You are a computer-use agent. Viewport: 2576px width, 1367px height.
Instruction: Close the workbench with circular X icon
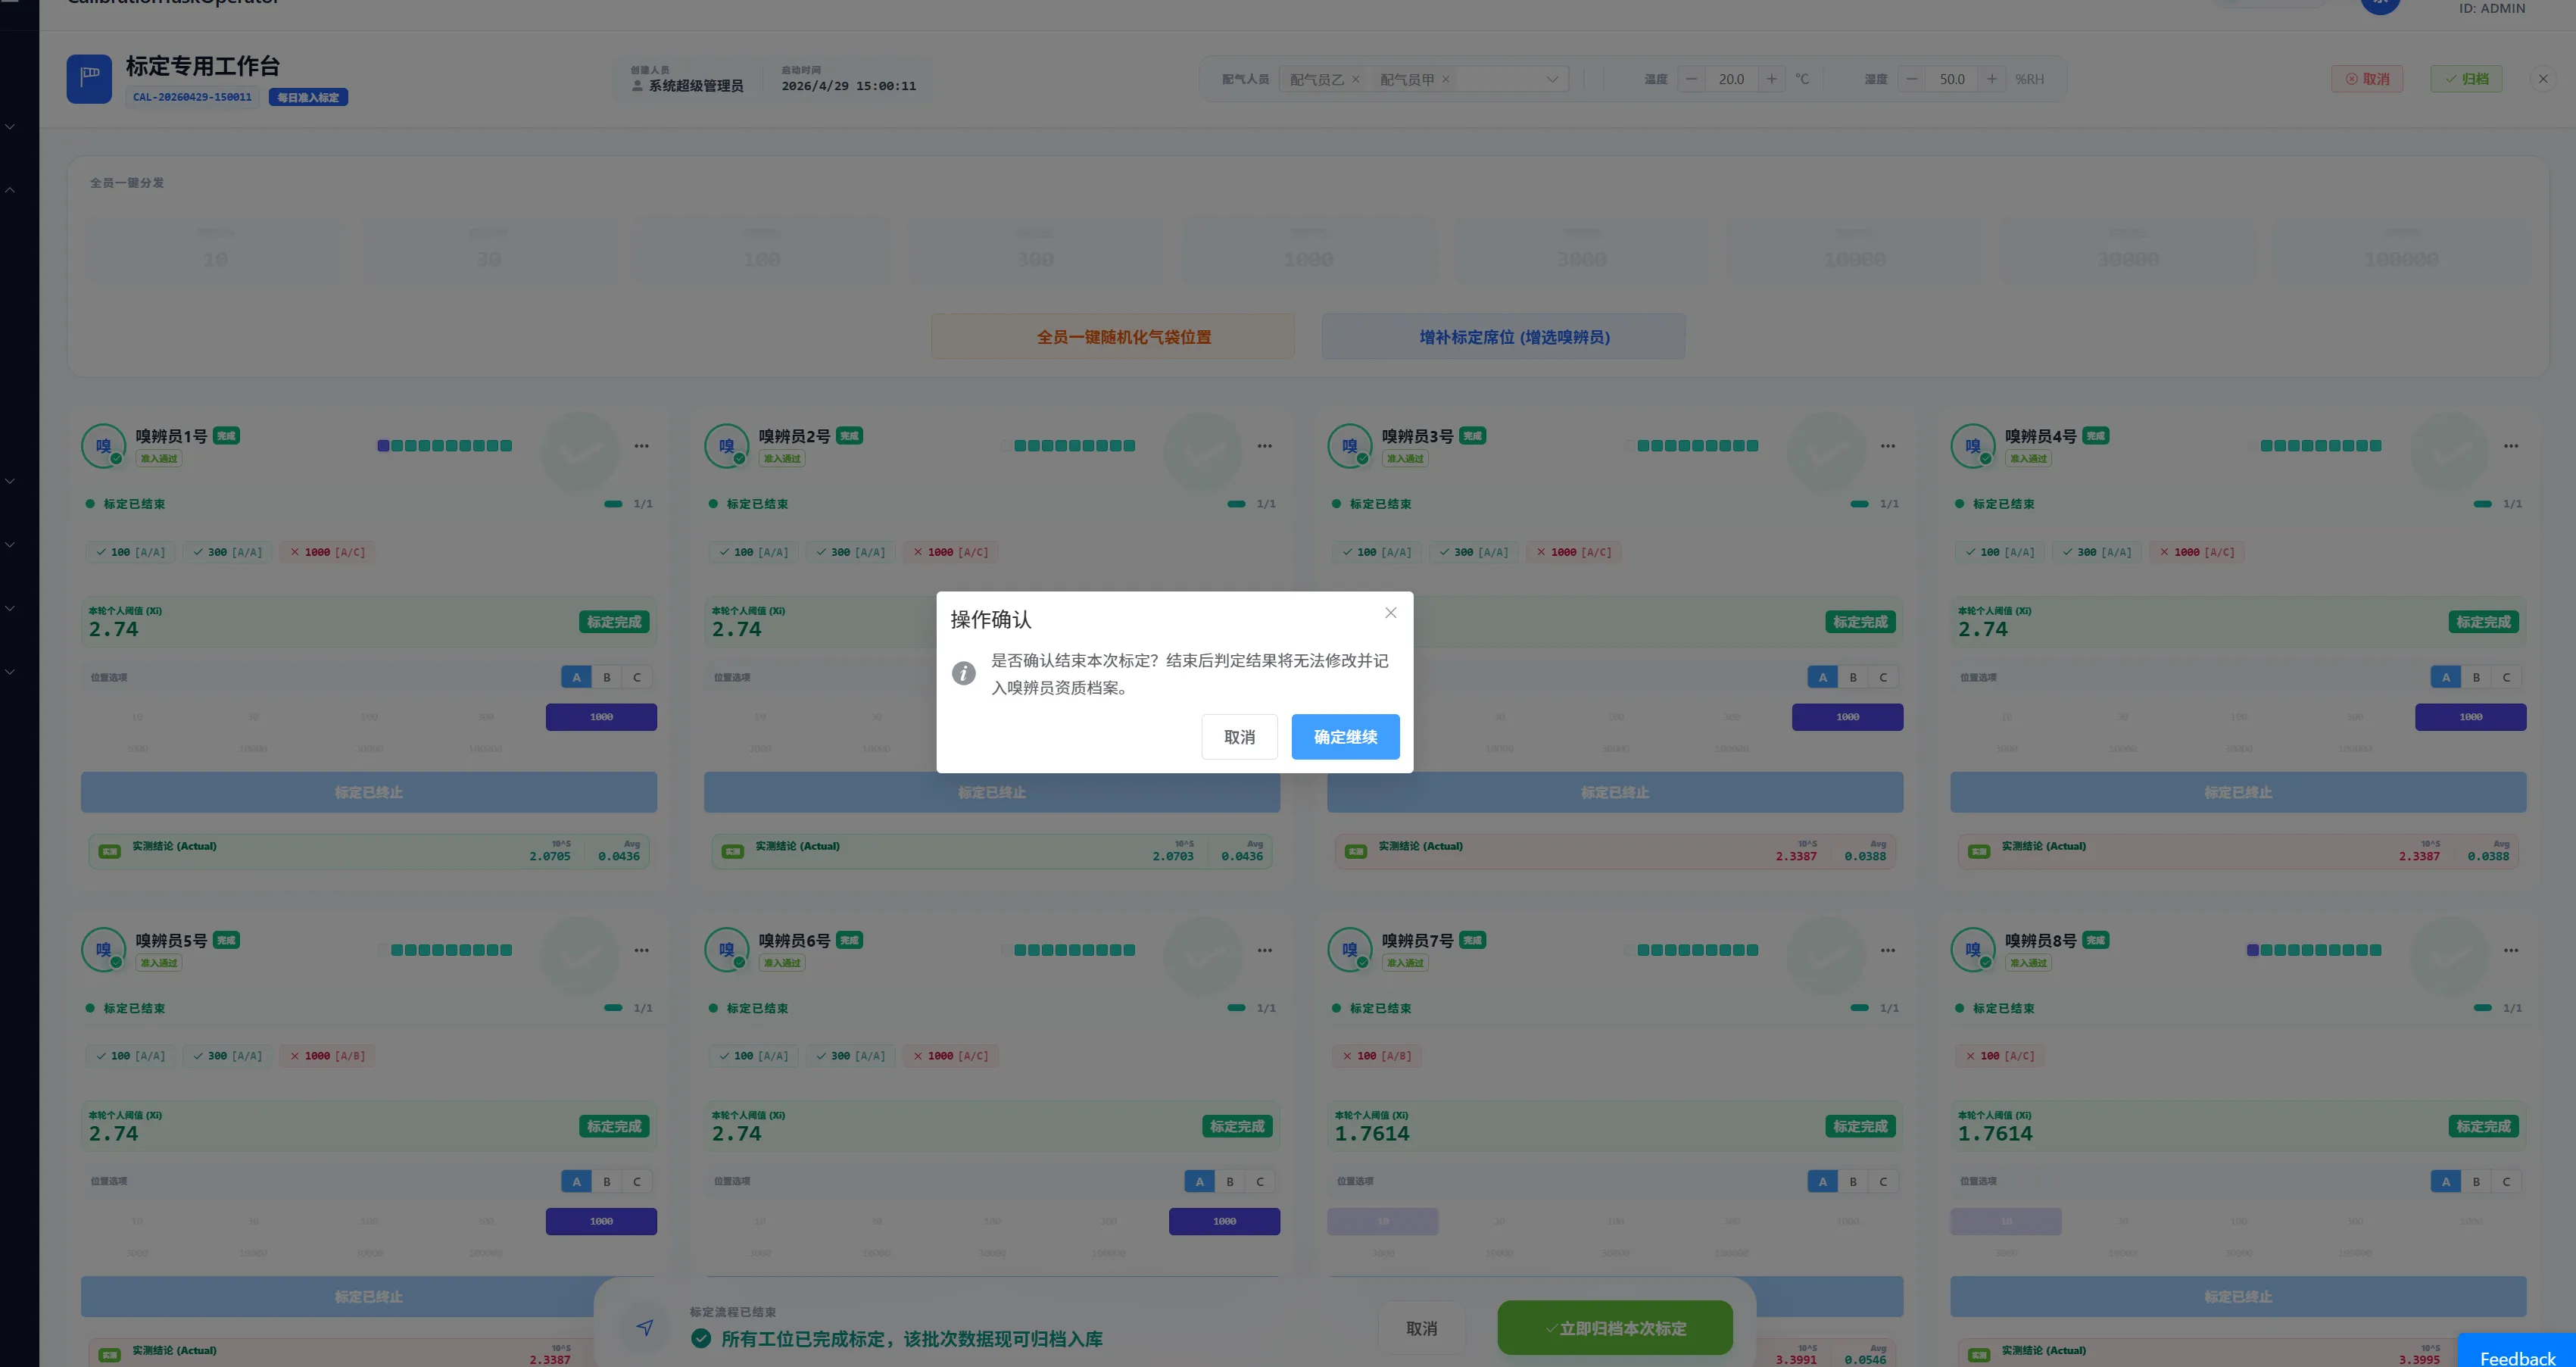tap(2542, 79)
